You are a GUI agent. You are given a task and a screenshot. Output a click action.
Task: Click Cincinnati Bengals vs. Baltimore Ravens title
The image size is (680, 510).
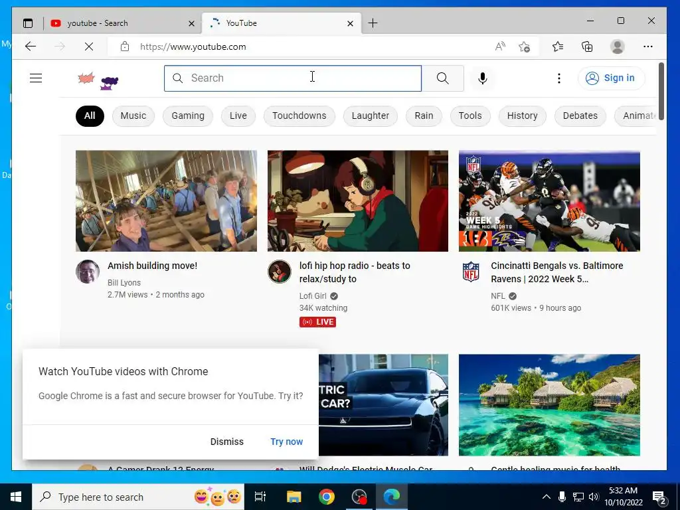coord(557,272)
